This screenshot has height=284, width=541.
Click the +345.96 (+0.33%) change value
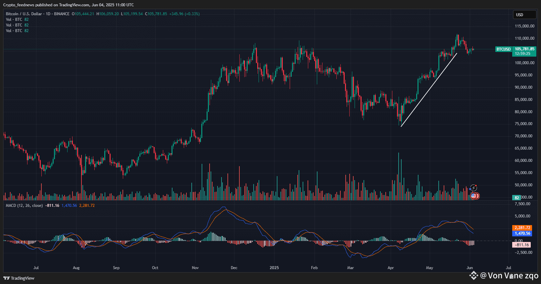coord(184,14)
